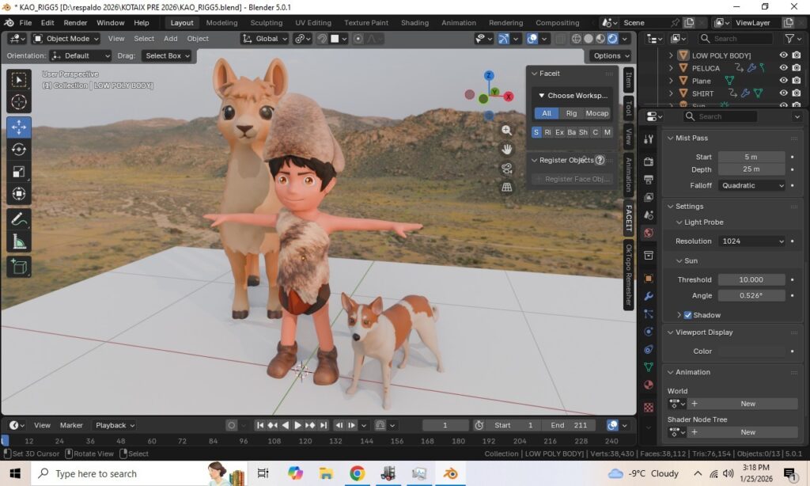Screen dimensions: 810x486
Task: Open the Modifiers wrench properties tab
Action: tap(649, 296)
